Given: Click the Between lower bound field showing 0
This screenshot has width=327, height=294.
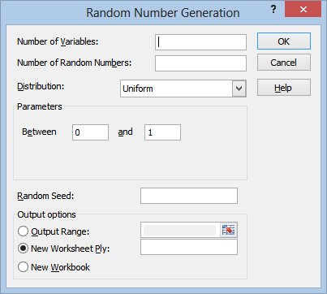Looking at the screenshot, I should point(90,132).
